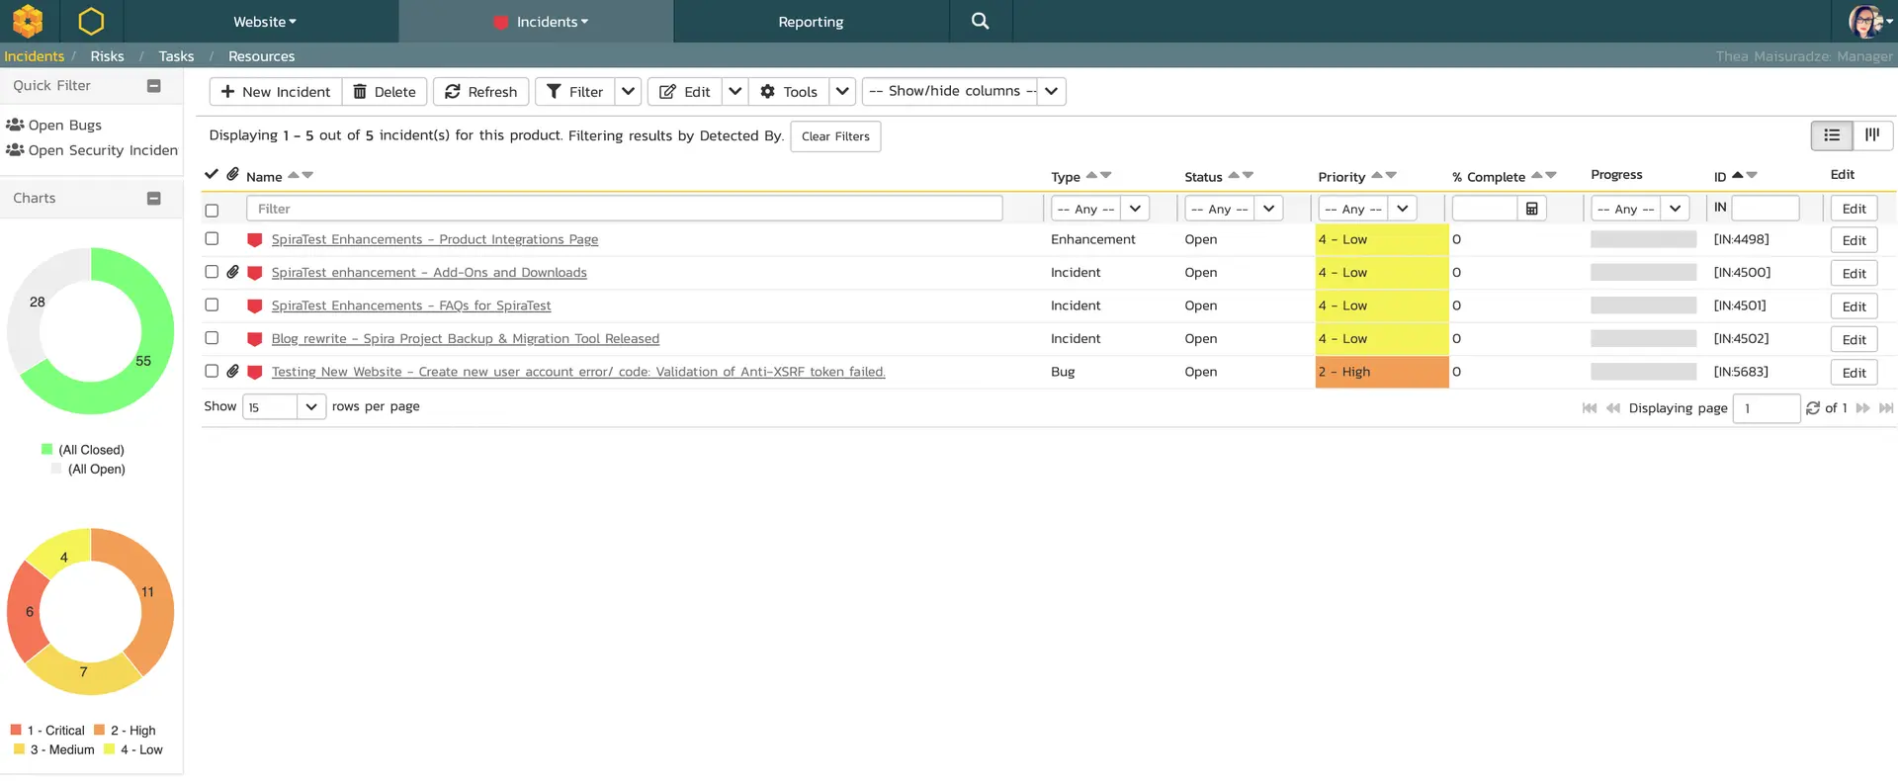Toggle the select-all checkbox in filter row

(212, 211)
